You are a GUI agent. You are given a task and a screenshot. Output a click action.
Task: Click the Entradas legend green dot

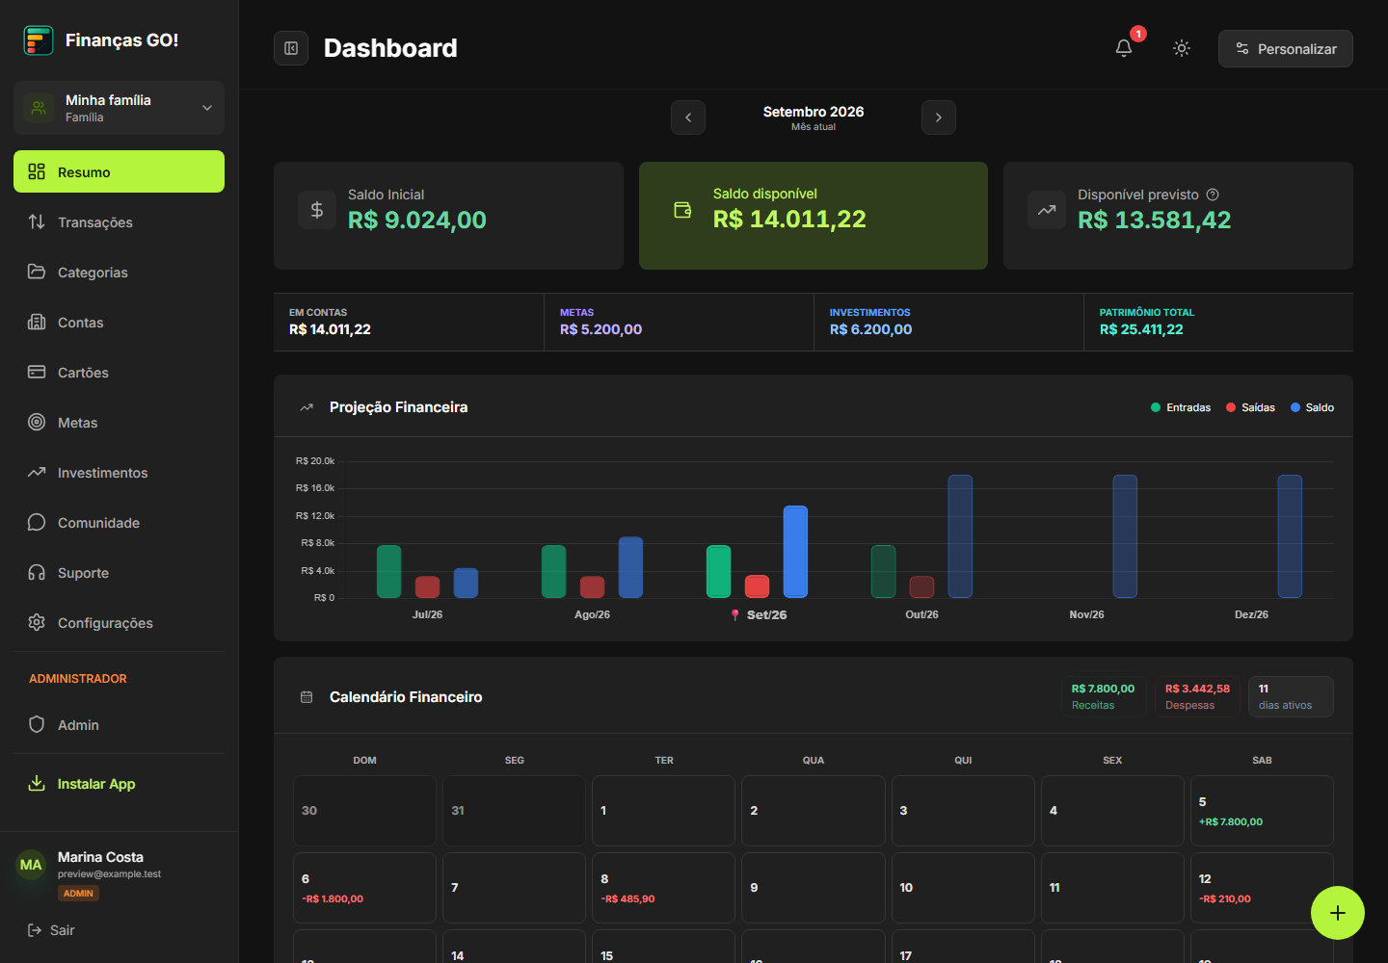pos(1156,407)
